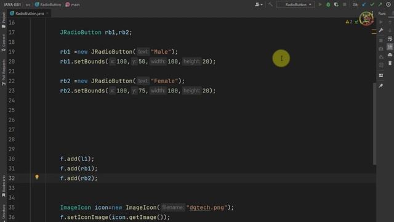394x222 pixels.
Task: Click f.add(rb1); on line 31
Action: pos(79,168)
